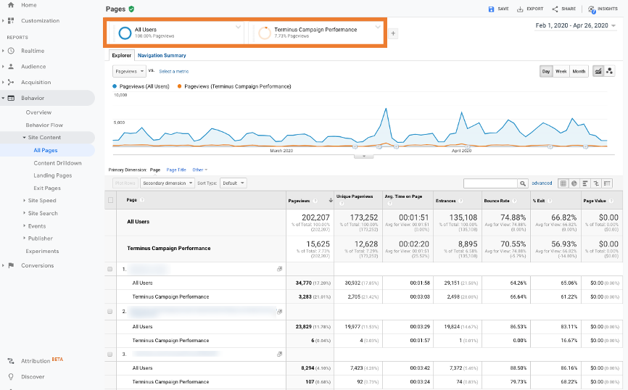The image size is (628, 390).
Task: Open the All Users segment dropdown
Action: click(x=238, y=27)
